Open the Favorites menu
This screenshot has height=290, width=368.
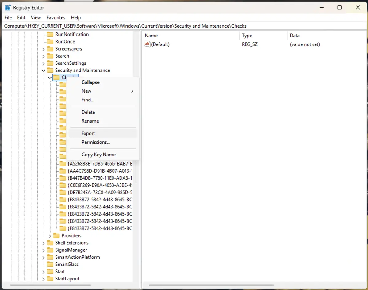pyautogui.click(x=56, y=17)
